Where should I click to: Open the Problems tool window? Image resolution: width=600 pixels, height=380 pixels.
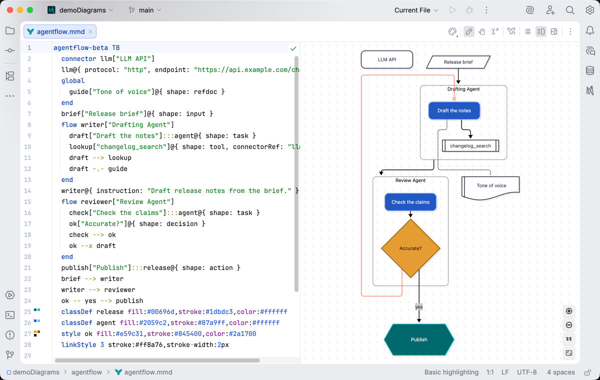point(10,335)
